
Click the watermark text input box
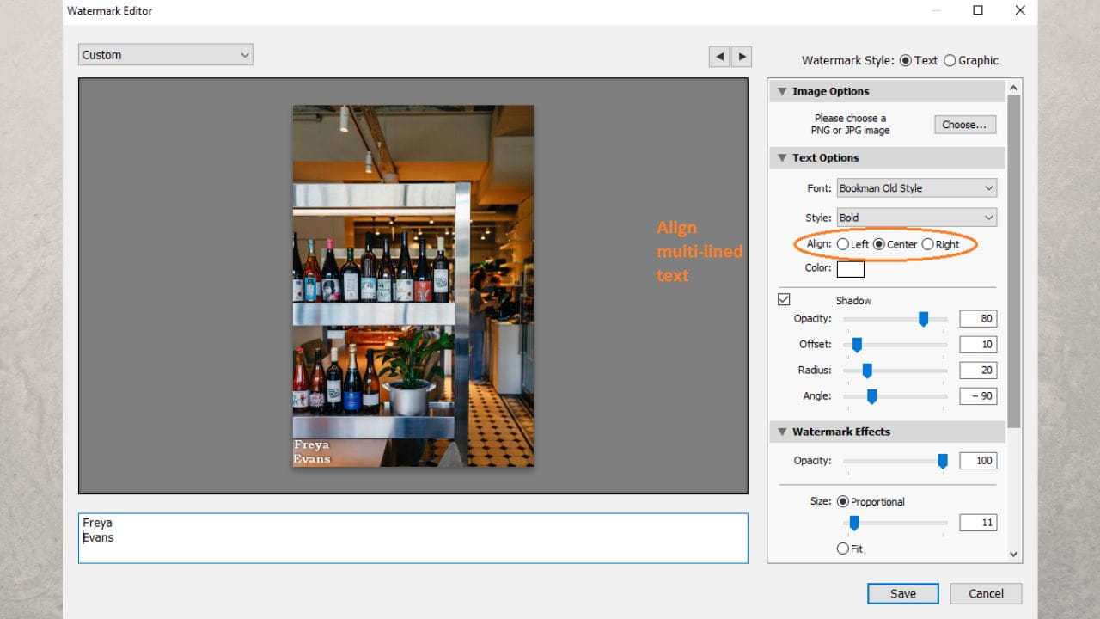click(x=413, y=538)
